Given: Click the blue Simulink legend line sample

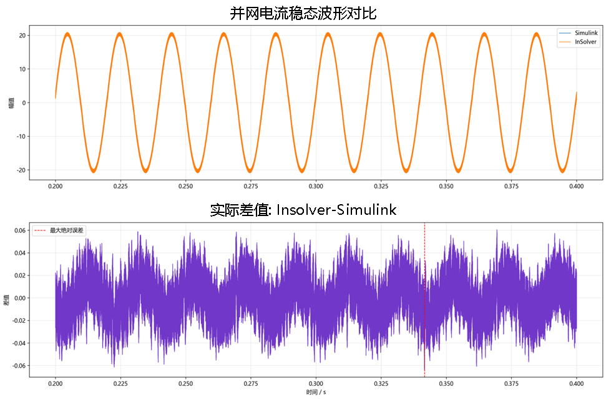Looking at the screenshot, I should point(565,33).
